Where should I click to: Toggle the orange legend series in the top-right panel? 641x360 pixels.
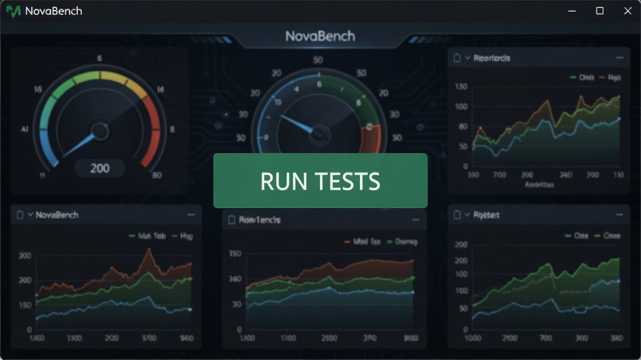[610, 77]
